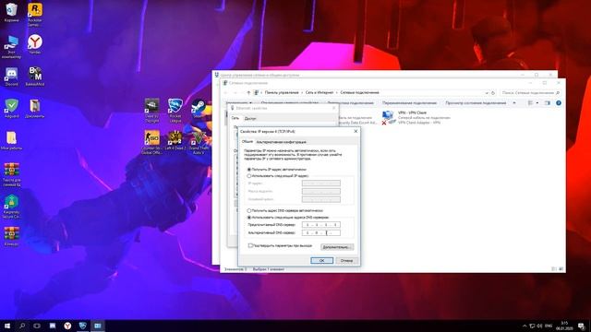Click the Up arrow in Network Connections window
Image resolution: width=591 pixels, height=332 pixels.
[248, 92]
